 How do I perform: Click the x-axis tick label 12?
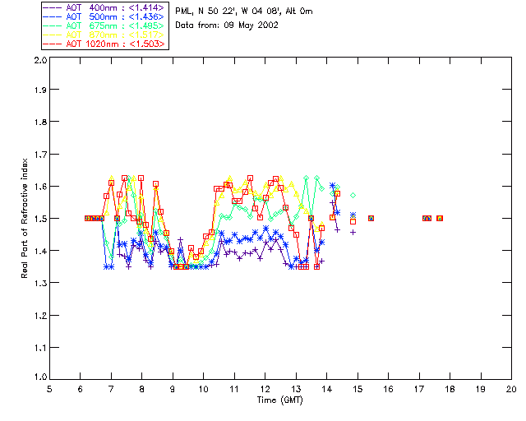265,389
